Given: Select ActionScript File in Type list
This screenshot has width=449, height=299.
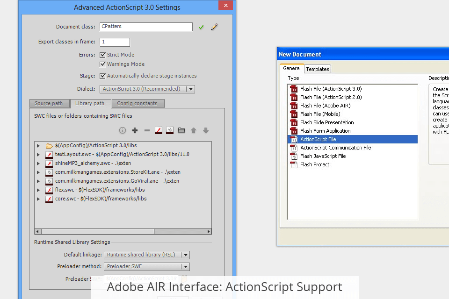Looking at the screenshot, I should point(353,139).
